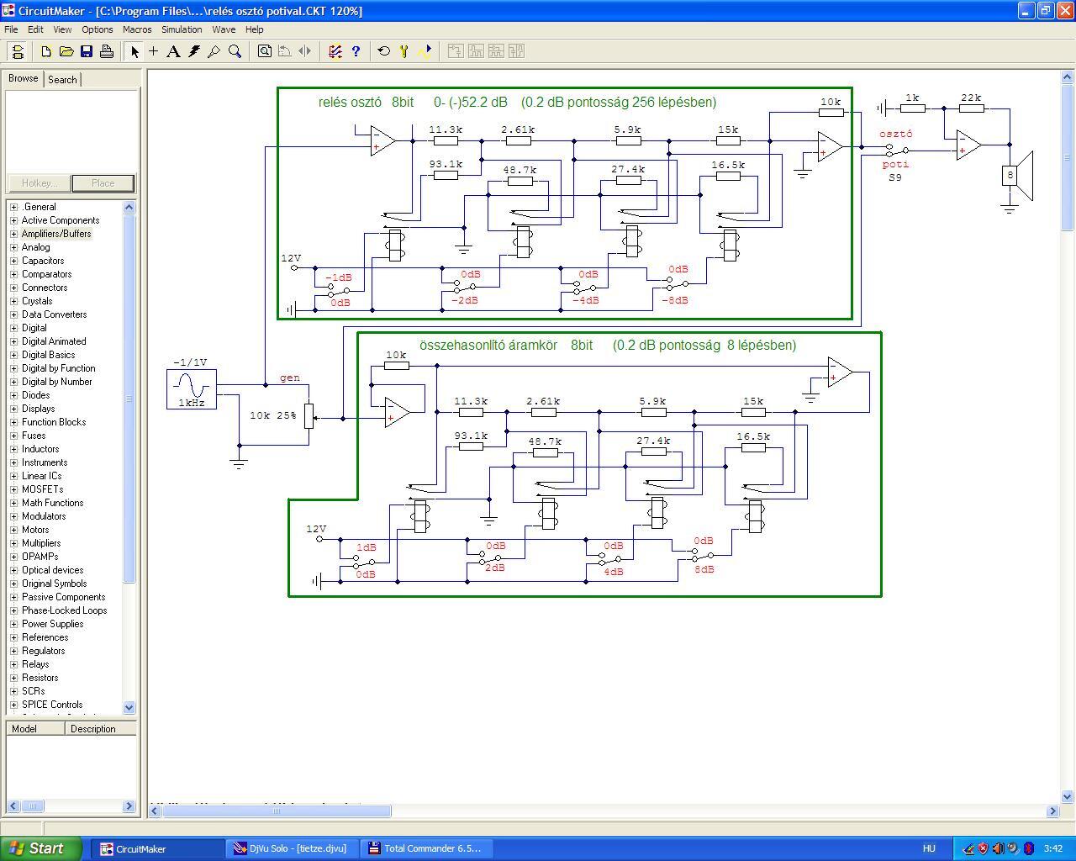The image size is (1076, 861).
Task: Toggle the osztó/poti switch S9
Action: pyautogui.click(x=897, y=150)
